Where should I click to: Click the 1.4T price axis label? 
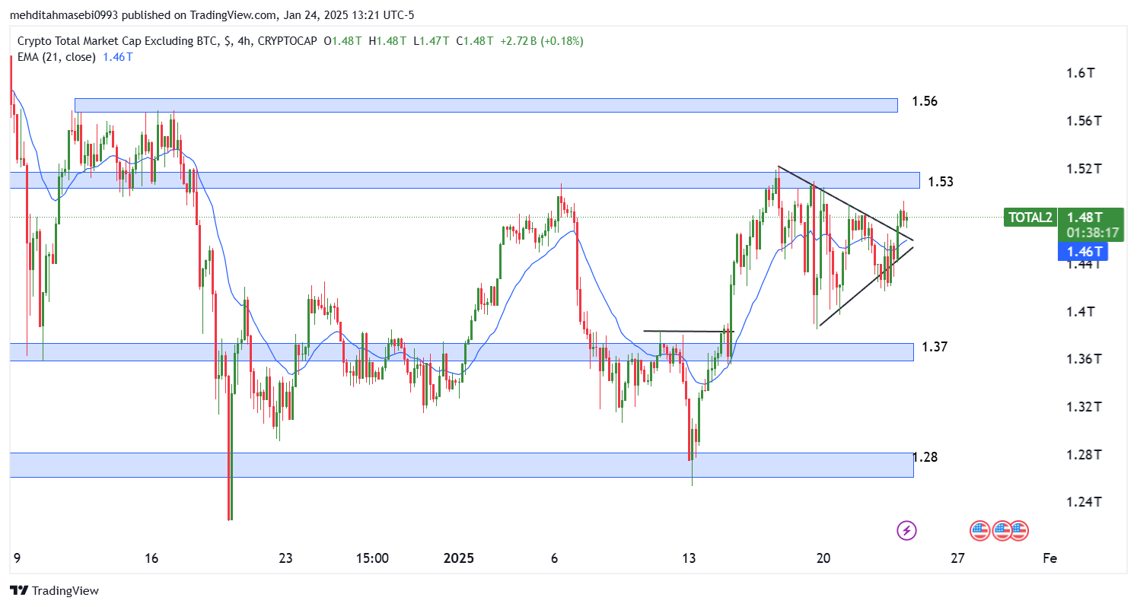point(1081,312)
